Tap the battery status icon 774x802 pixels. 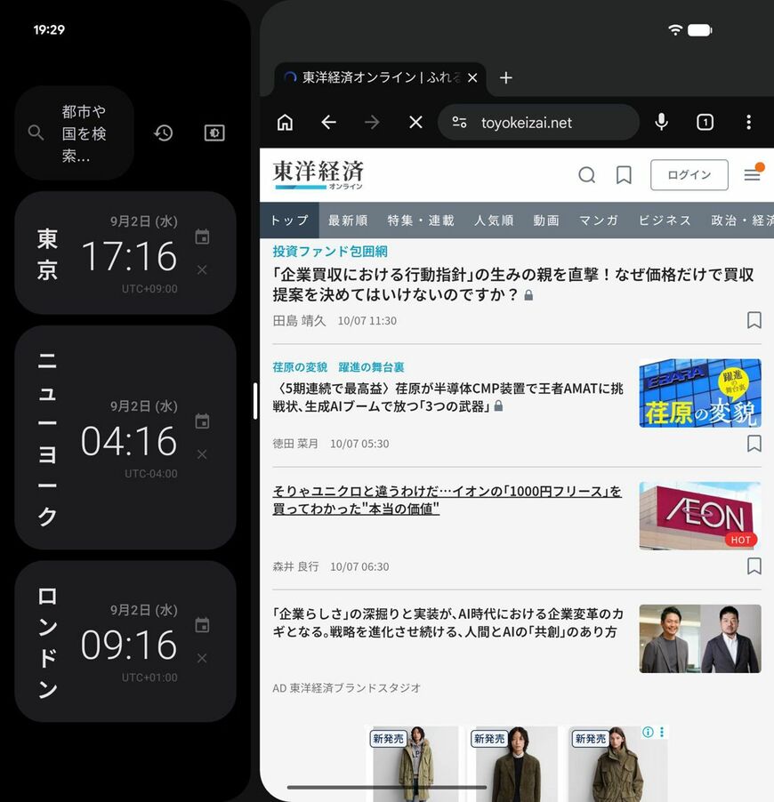click(x=700, y=30)
